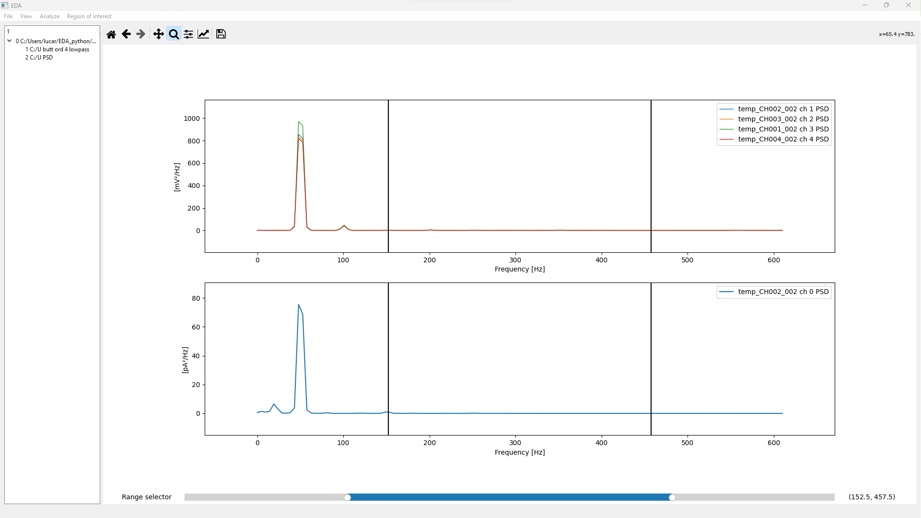921x518 pixels.
Task: Close the EDA window
Action: coord(909,5)
